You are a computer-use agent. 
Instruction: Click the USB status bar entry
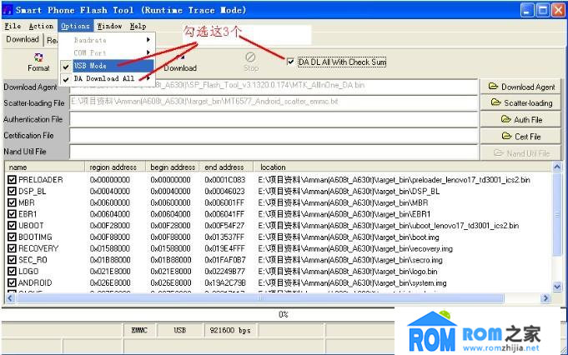click(179, 330)
